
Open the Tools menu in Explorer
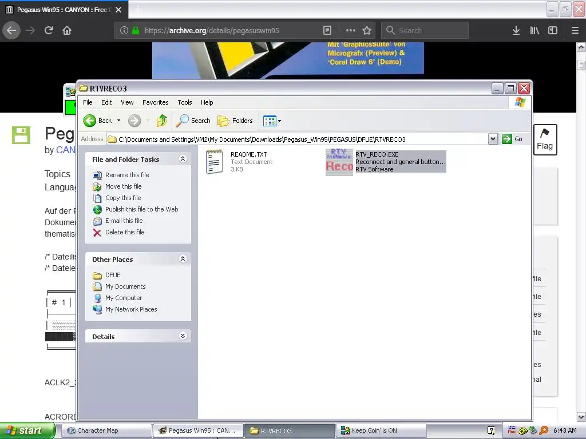click(x=185, y=102)
